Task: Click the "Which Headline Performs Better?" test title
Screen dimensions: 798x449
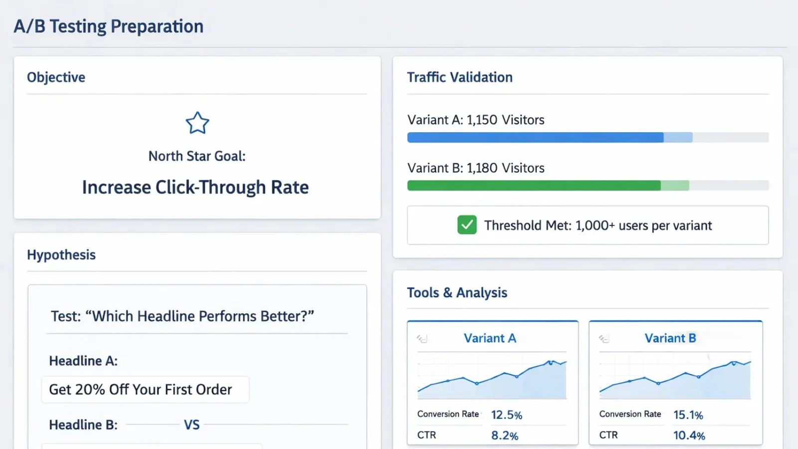Action: click(182, 316)
